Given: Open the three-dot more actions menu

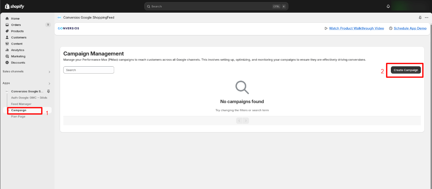Looking at the screenshot, I should [x=426, y=18].
